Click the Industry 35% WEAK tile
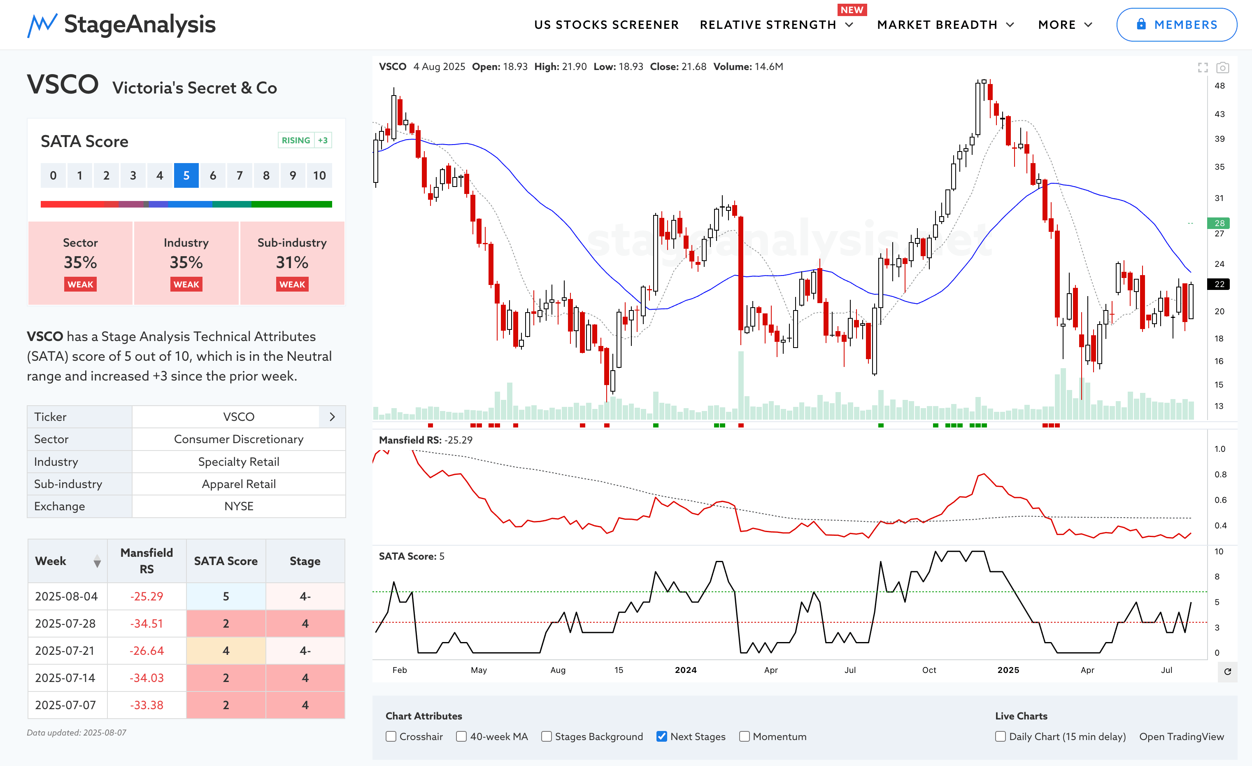1252x766 pixels. click(186, 263)
